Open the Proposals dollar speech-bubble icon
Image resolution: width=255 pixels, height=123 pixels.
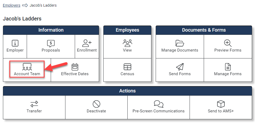pyautogui.click(x=51, y=43)
